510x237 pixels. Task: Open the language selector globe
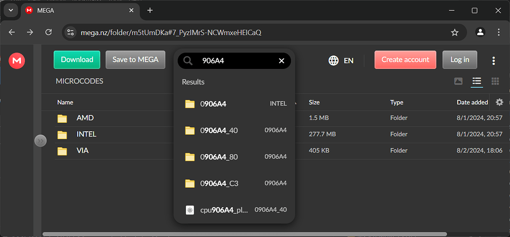(x=334, y=61)
